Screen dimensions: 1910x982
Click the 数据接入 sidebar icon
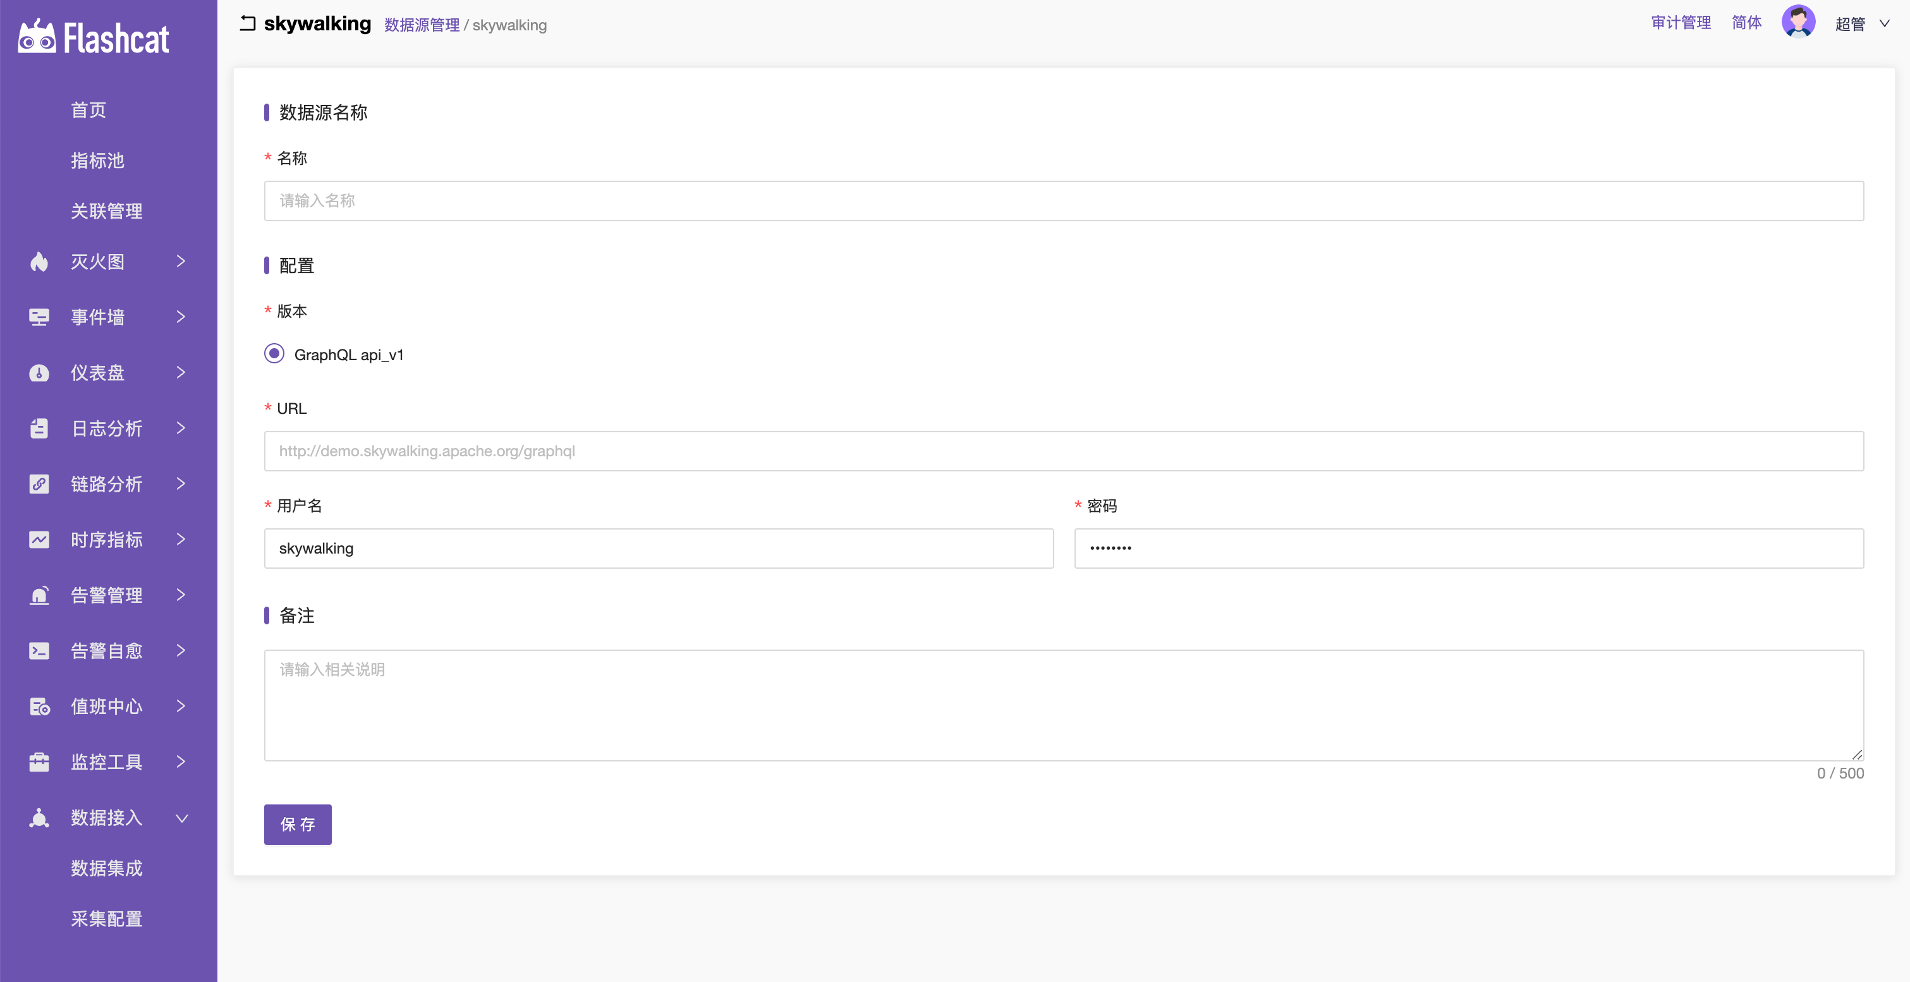[x=39, y=818]
